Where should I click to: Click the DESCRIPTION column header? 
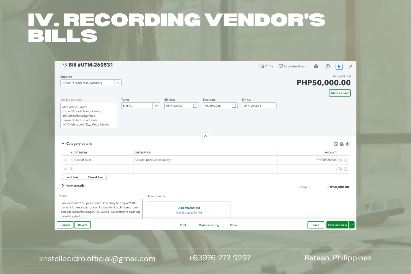pos(143,153)
